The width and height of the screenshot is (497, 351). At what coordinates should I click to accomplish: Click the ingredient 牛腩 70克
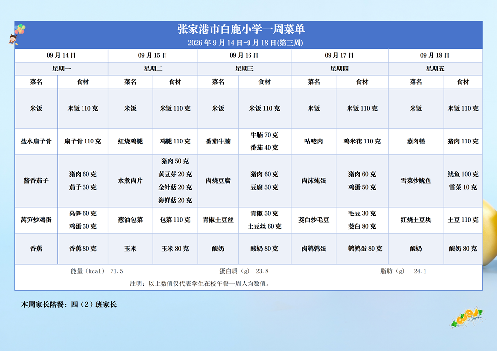(265, 135)
